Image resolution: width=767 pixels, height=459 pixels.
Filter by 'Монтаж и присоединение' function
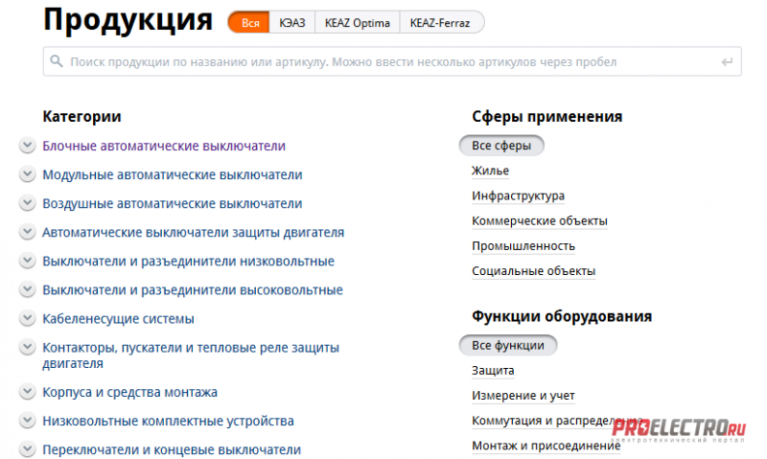[546, 446]
